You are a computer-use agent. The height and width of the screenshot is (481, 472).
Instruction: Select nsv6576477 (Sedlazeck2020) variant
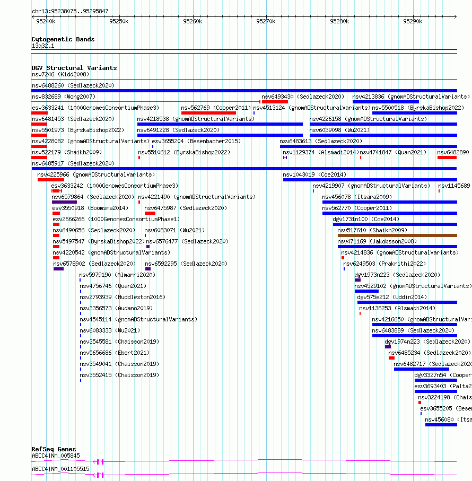[x=187, y=241]
